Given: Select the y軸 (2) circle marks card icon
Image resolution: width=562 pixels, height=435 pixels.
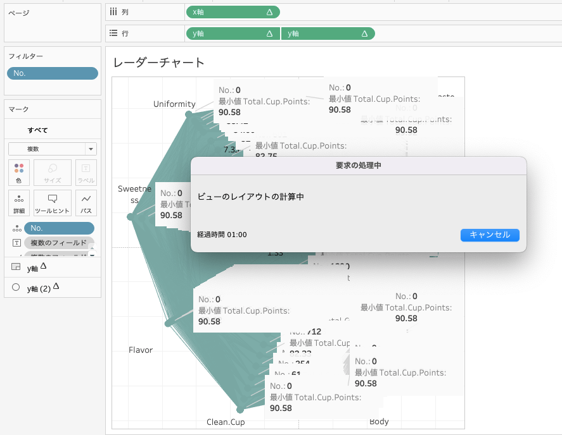Looking at the screenshot, I should [x=16, y=287].
